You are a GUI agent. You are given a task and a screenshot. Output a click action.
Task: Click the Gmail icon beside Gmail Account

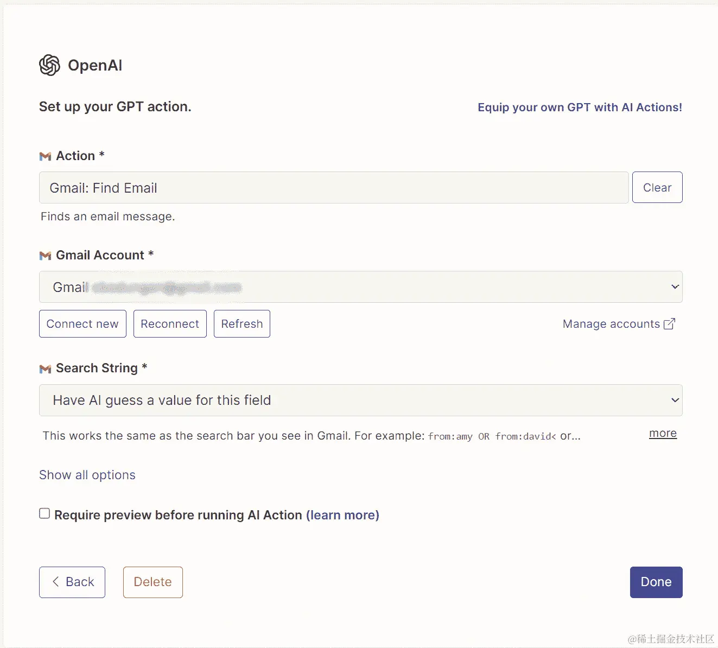(45, 255)
